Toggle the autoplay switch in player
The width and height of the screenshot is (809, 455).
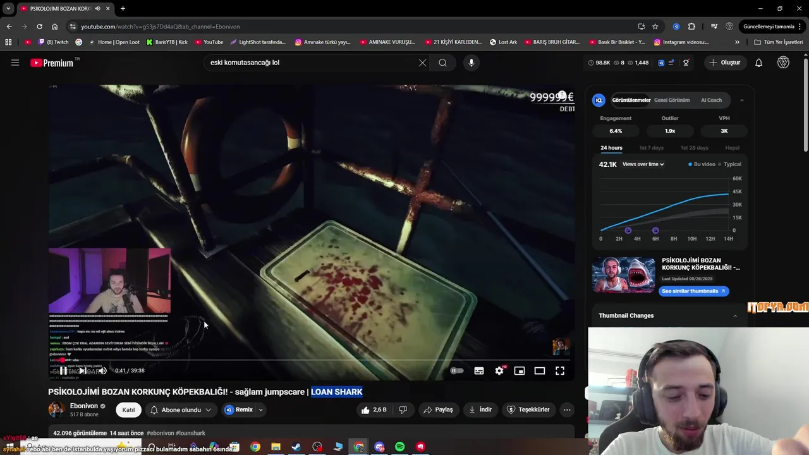tap(456, 371)
